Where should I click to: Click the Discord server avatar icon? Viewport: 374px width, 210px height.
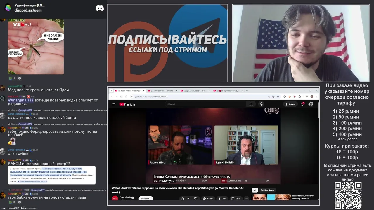coord(8,8)
